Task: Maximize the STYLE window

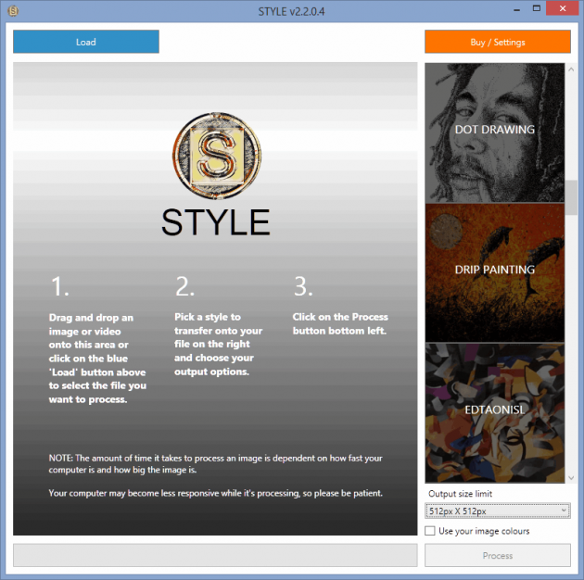Action: (x=535, y=9)
